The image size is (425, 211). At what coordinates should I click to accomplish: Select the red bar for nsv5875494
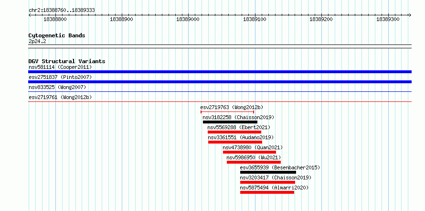point(267,192)
